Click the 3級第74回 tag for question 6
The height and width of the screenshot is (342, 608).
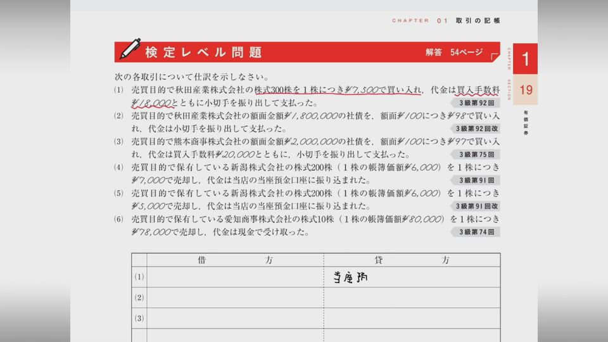point(475,232)
